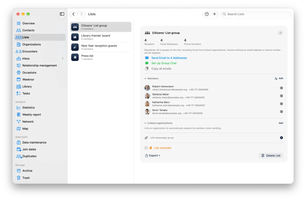Viewport: 306px width, 200px height.
Task: Collapse the Members section
Action: [x=145, y=79]
